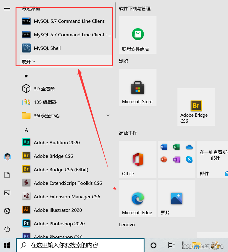Click the Windows Start button
This screenshot has width=228, height=252.
7,245
